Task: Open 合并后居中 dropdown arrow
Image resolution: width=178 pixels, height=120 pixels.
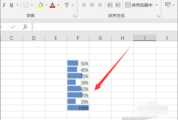Action: coord(156,5)
